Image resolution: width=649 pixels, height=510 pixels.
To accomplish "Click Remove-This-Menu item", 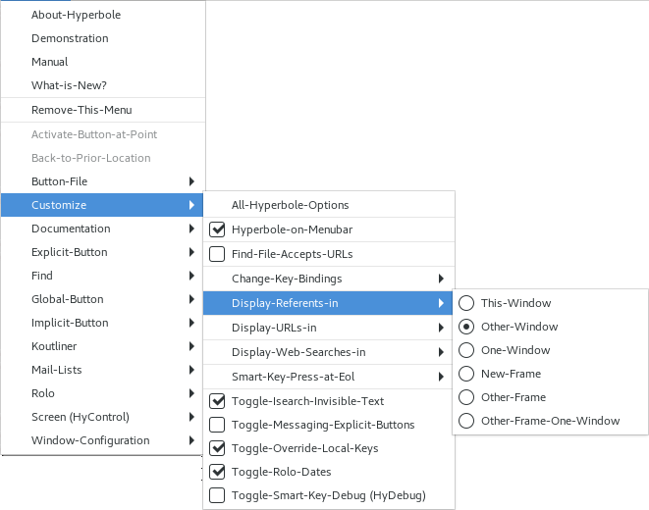I will [81, 110].
